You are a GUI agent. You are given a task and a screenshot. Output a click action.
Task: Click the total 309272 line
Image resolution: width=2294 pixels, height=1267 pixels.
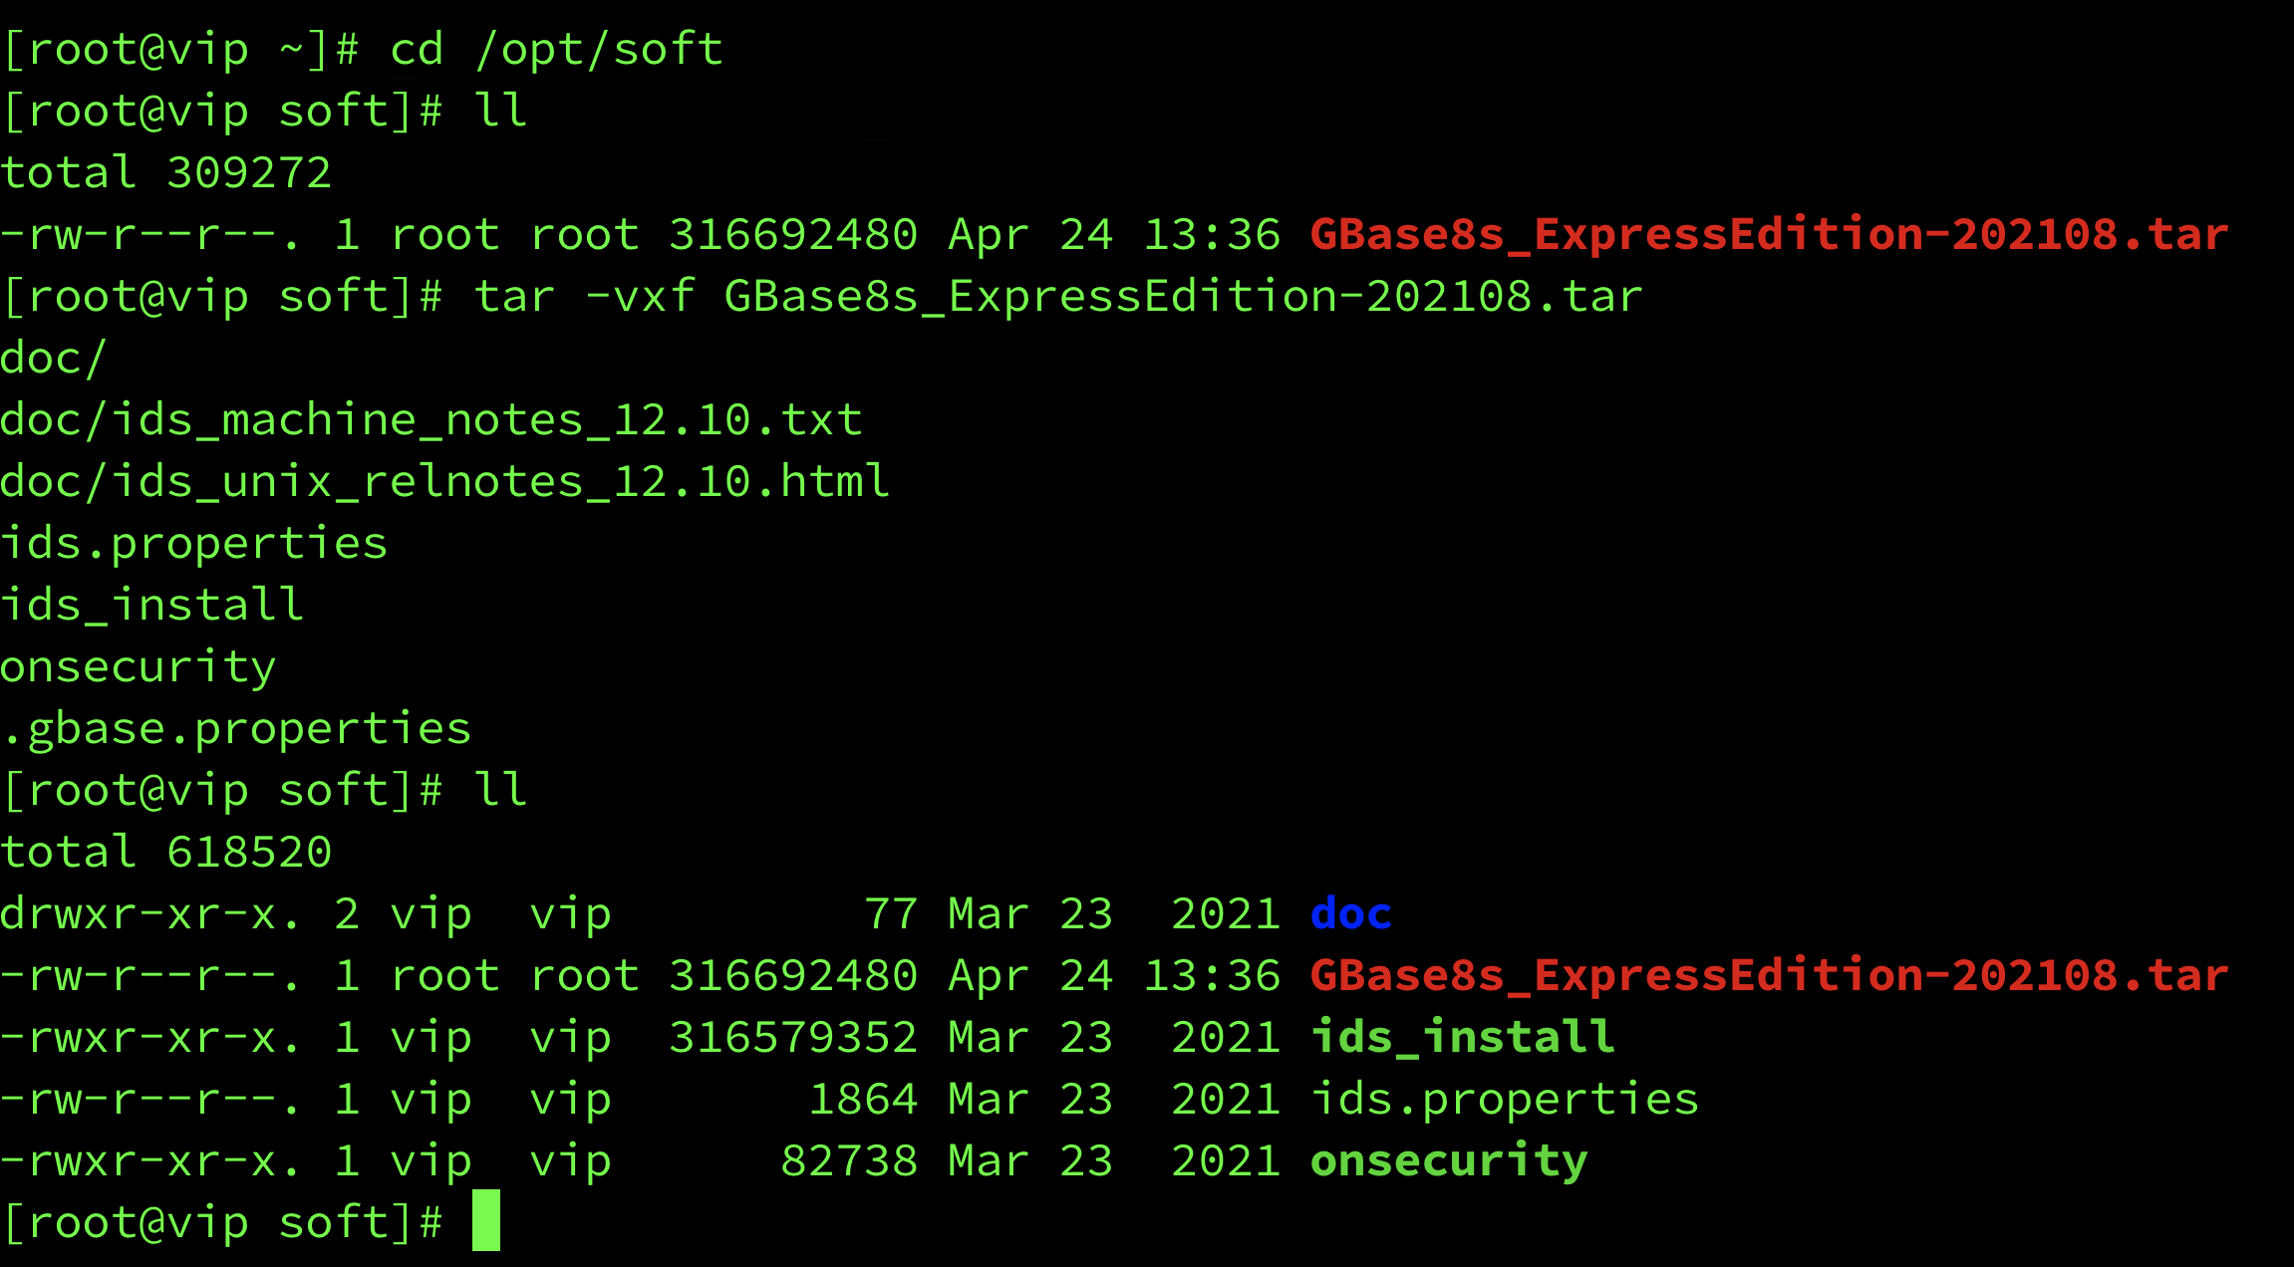point(165,173)
